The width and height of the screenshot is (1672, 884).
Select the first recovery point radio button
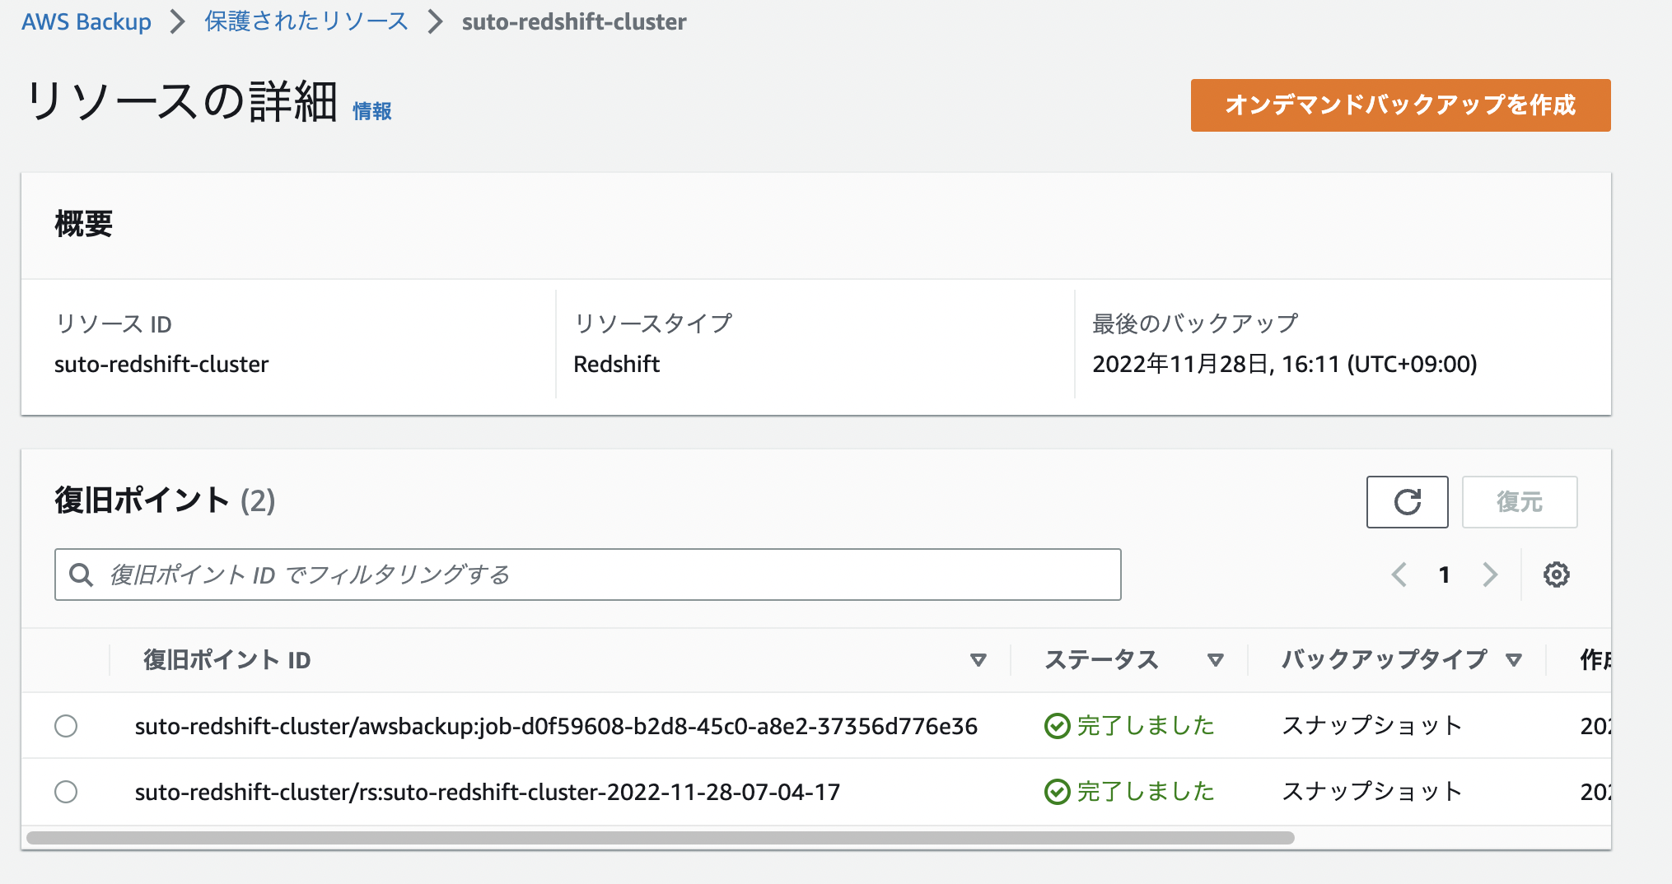(67, 726)
